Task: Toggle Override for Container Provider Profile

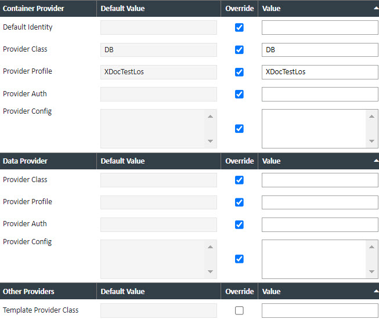Action: 239,72
